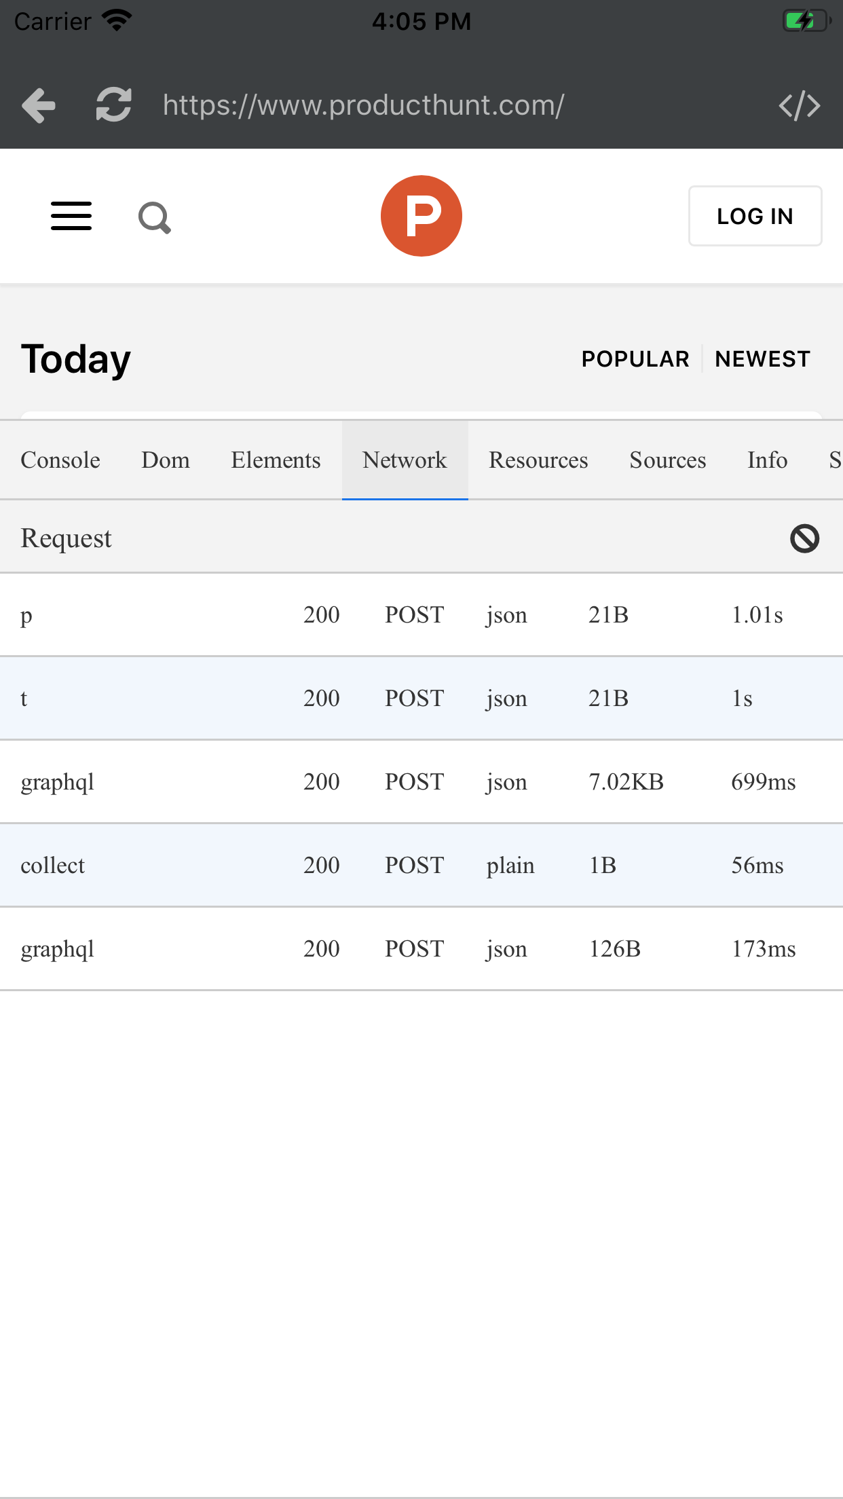This screenshot has height=1499, width=843.
Task: Tap the Product Hunt logo
Action: coord(421,216)
